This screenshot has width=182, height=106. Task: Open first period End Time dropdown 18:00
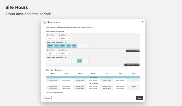pos(65,38)
